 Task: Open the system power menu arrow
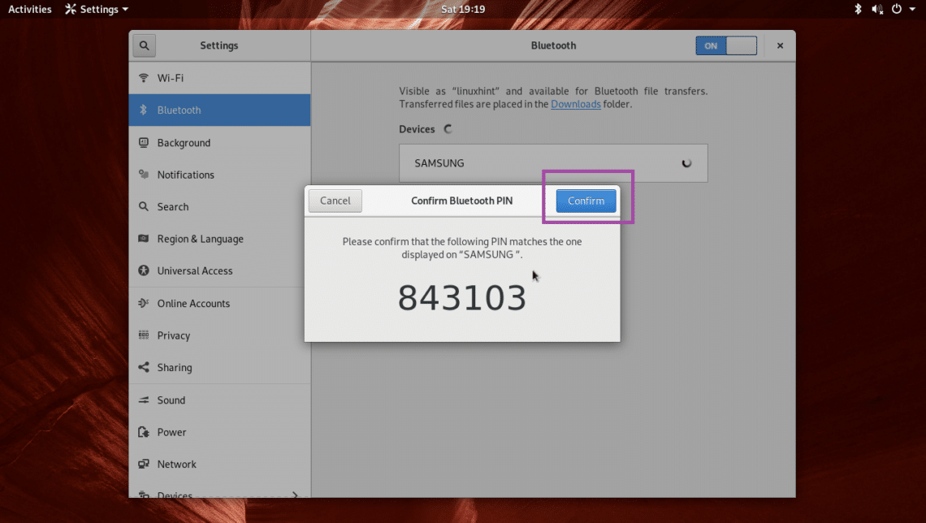coord(912,9)
